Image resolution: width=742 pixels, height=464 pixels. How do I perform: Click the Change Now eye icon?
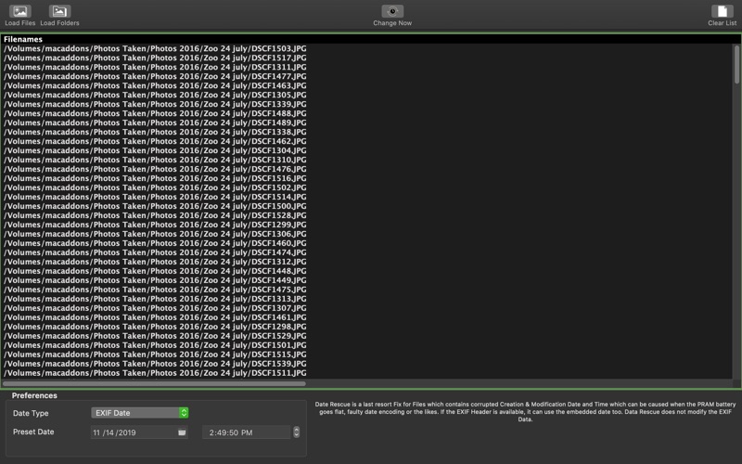coord(392,11)
